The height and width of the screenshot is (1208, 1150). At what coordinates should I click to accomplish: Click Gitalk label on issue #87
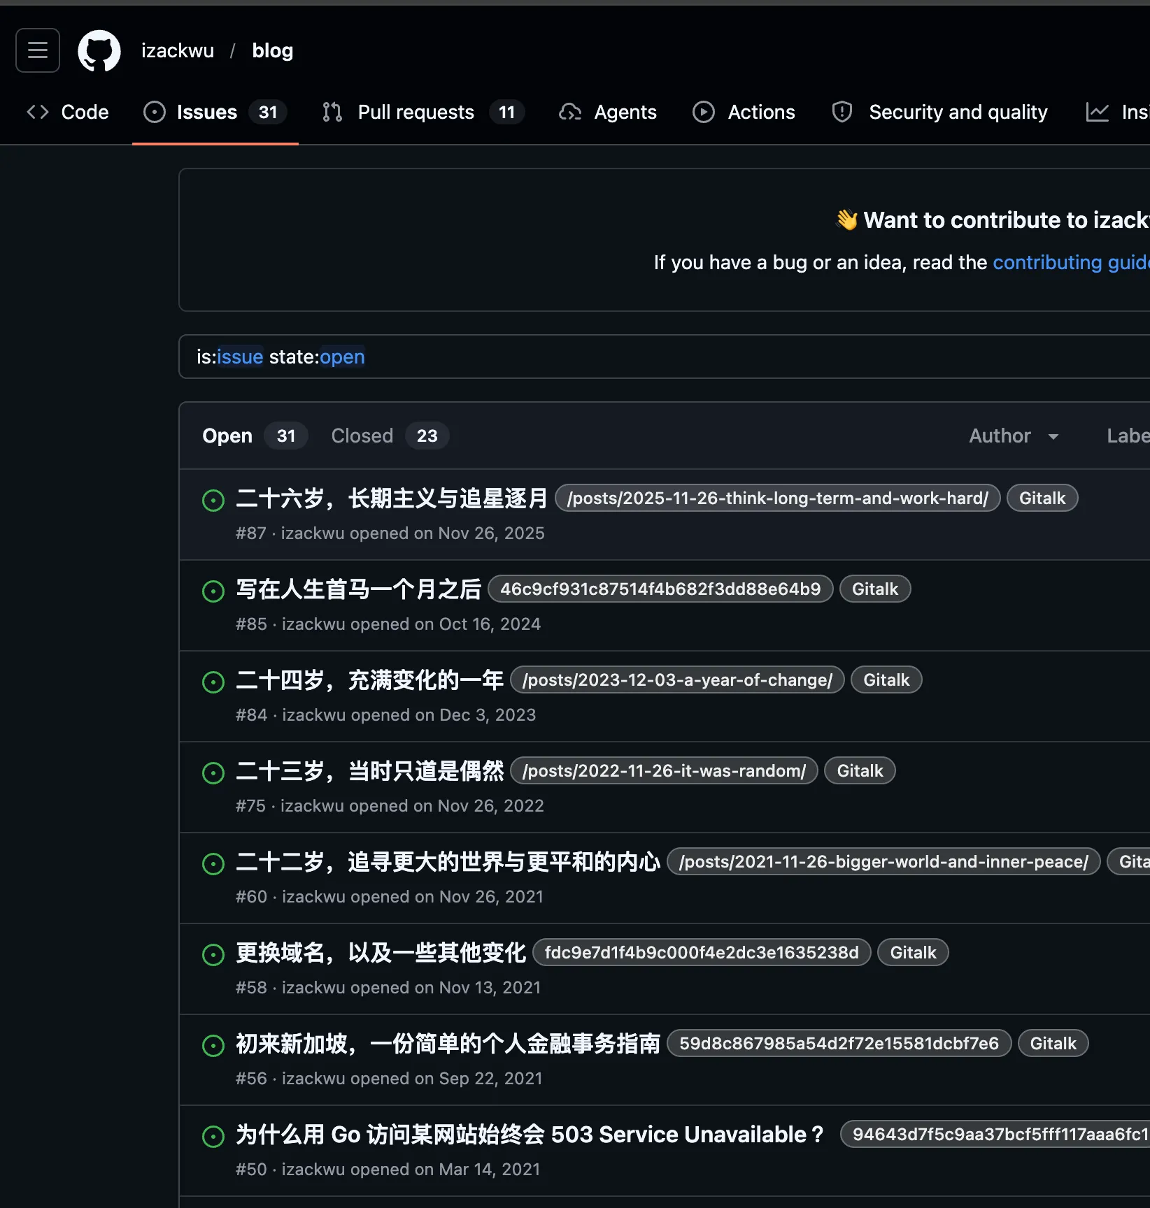pyautogui.click(x=1042, y=498)
